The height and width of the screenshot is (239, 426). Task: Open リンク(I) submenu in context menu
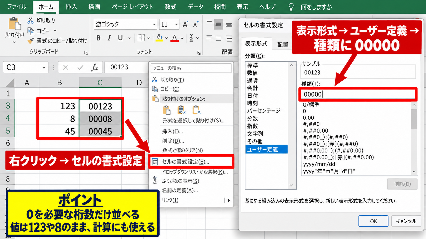pyautogui.click(x=191, y=200)
